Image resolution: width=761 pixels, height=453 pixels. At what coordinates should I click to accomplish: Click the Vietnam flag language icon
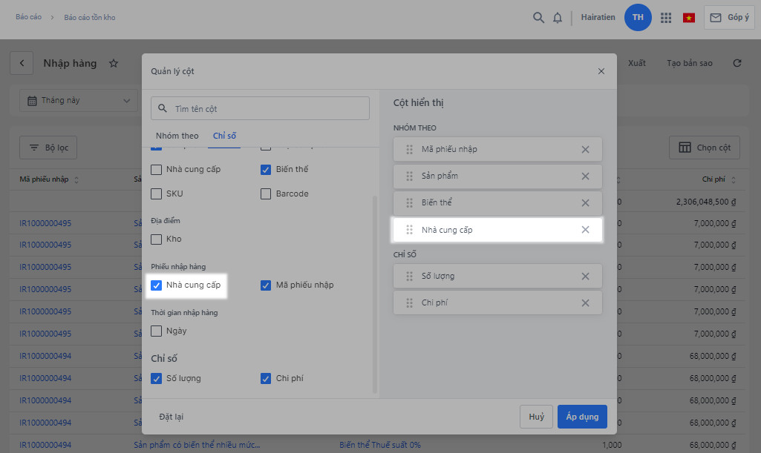[x=689, y=18]
